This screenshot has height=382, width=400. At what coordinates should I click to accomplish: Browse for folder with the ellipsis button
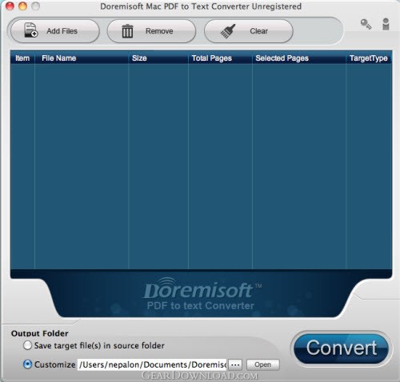235,364
